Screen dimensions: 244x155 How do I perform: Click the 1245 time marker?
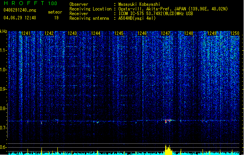(119, 33)
